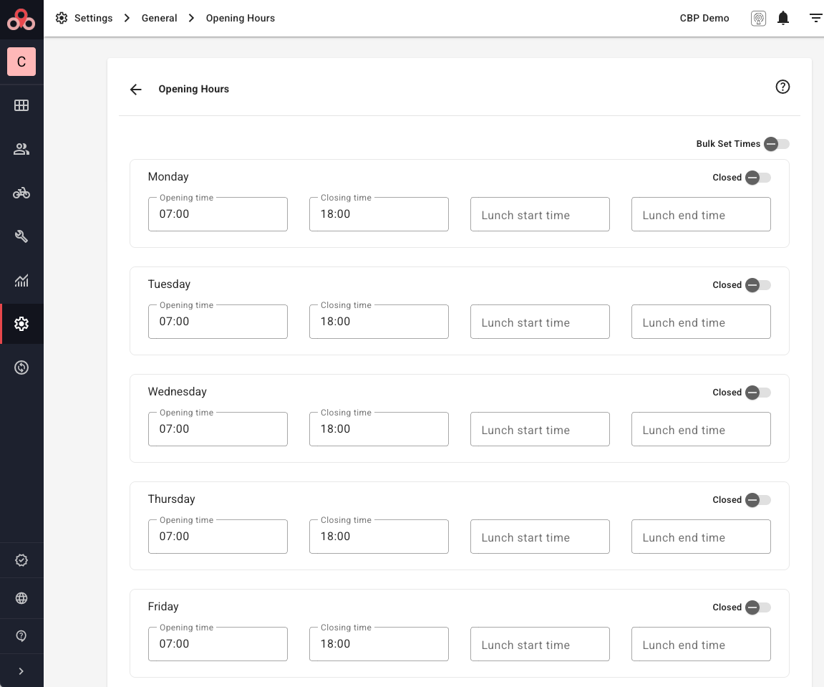Click the Opening Hours page title
Viewport: 824px width, 687px height.
coord(193,89)
